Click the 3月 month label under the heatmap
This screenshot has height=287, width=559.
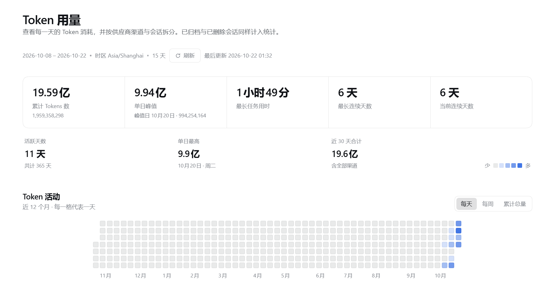[x=223, y=276]
